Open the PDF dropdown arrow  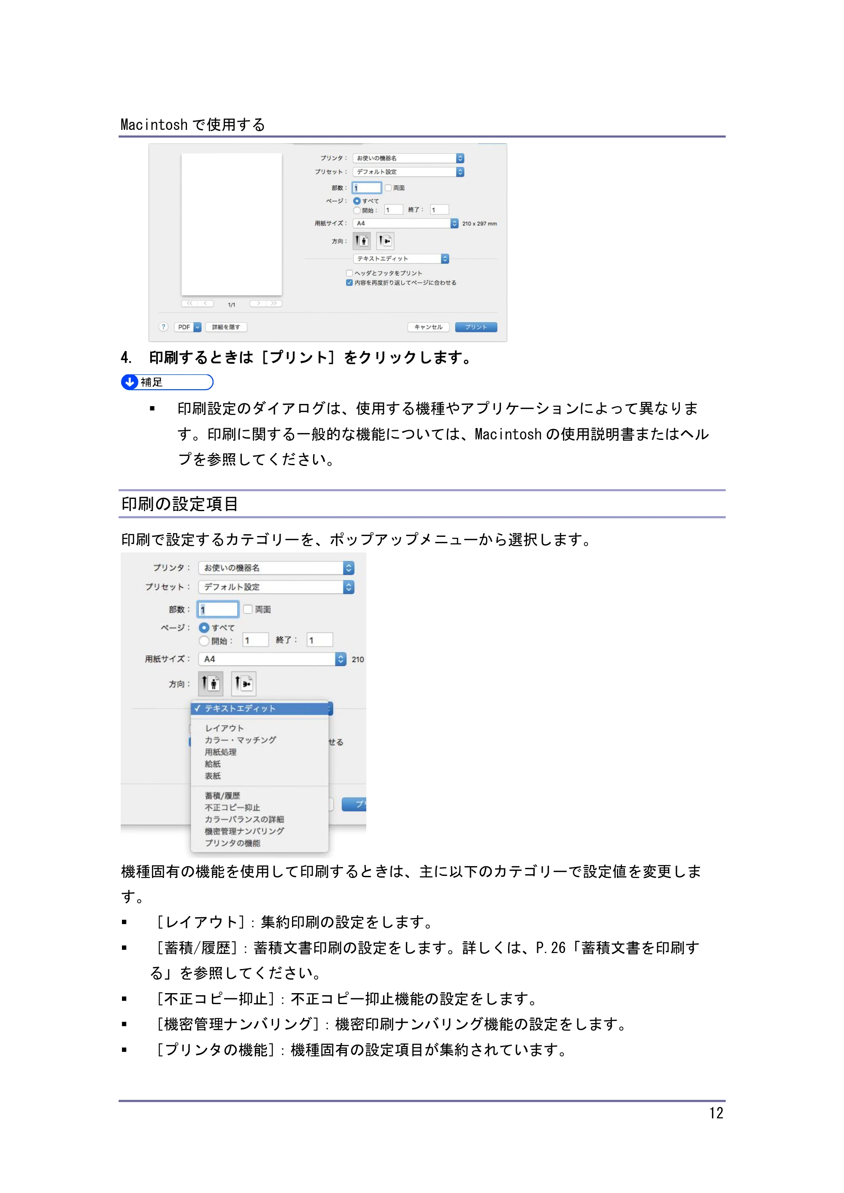[x=197, y=327]
